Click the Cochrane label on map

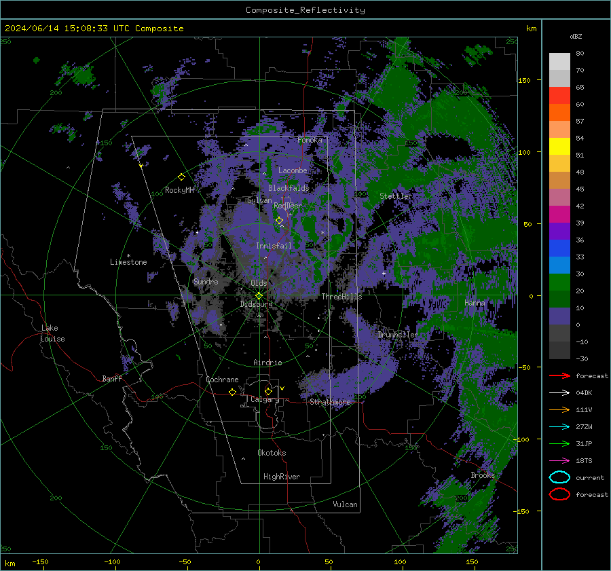(222, 380)
